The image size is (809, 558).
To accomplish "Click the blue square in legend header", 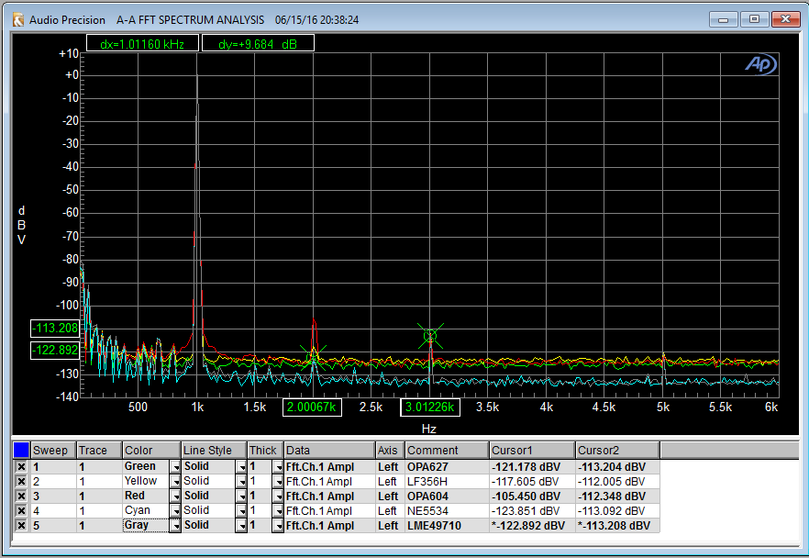I will [x=21, y=450].
